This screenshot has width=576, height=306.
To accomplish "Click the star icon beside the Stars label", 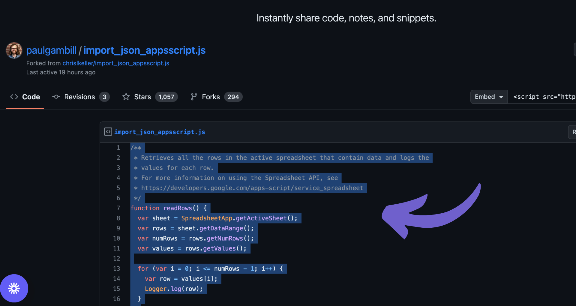I will coord(126,97).
